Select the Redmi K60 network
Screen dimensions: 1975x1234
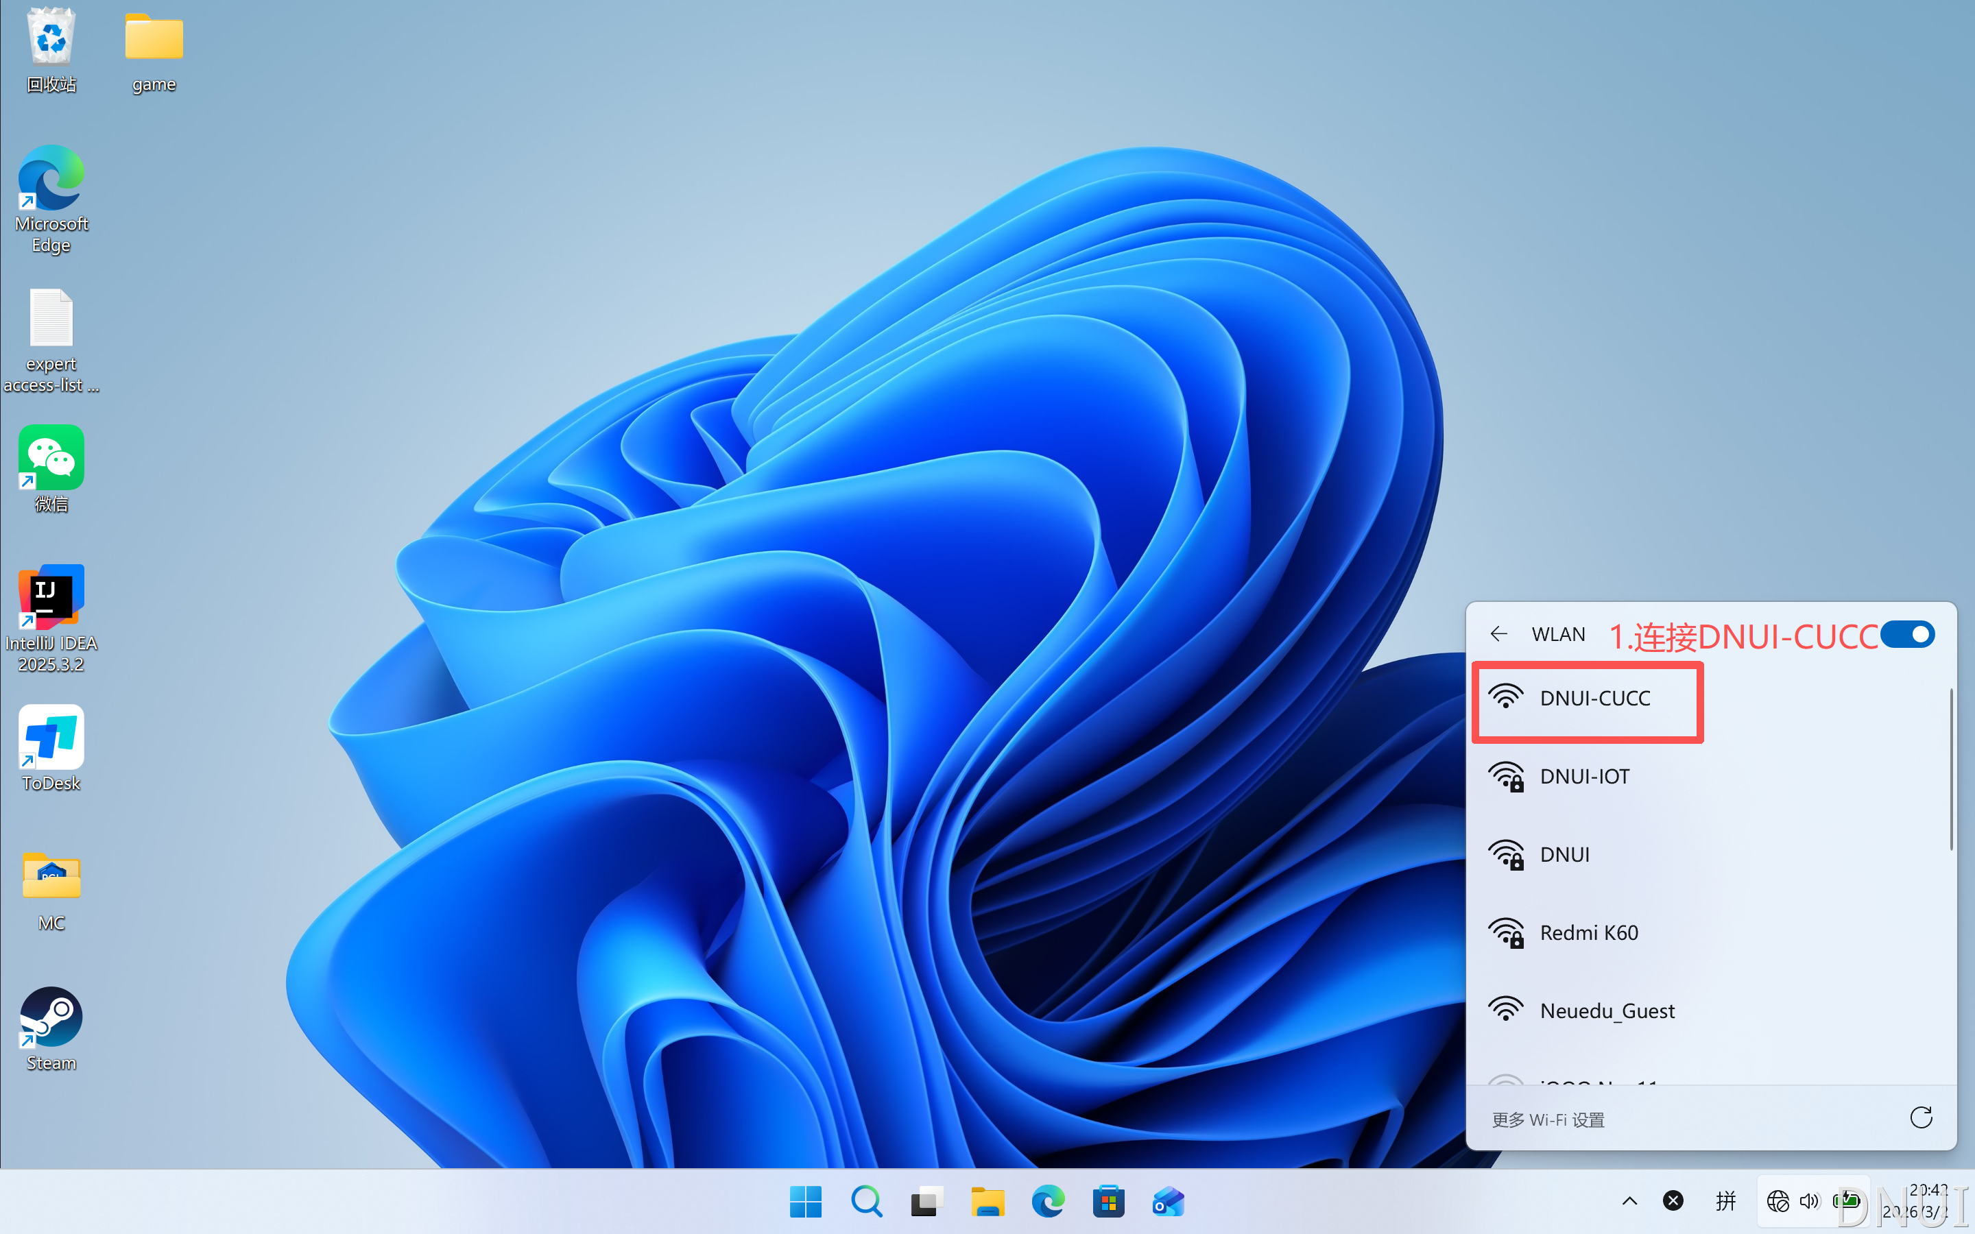[x=1588, y=933]
